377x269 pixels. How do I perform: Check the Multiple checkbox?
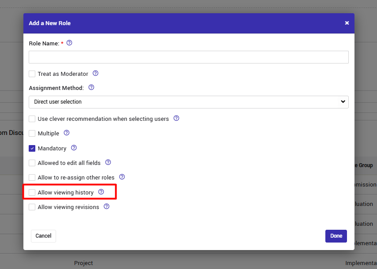click(32, 133)
